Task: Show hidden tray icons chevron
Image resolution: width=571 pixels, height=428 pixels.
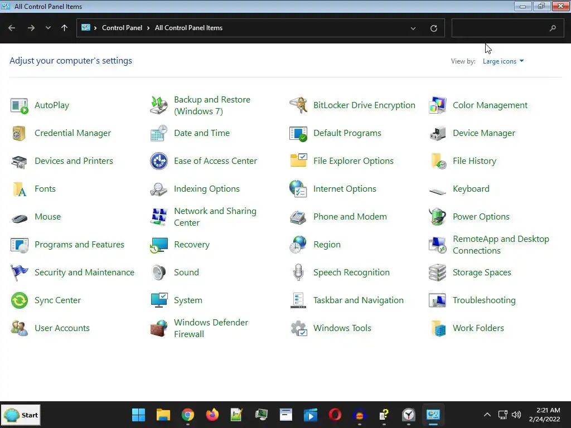Action: pos(487,415)
